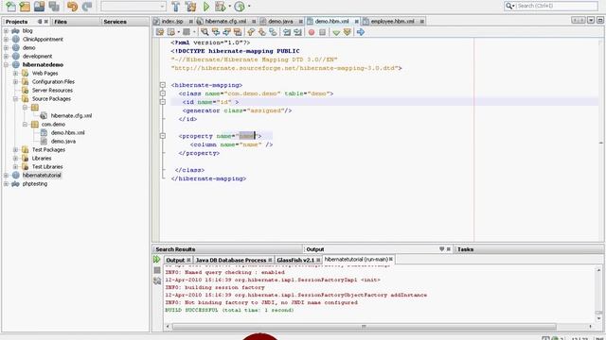The image size is (606, 340).
Task: Click the Stop square icon in Output sidebar
Action: (157, 270)
